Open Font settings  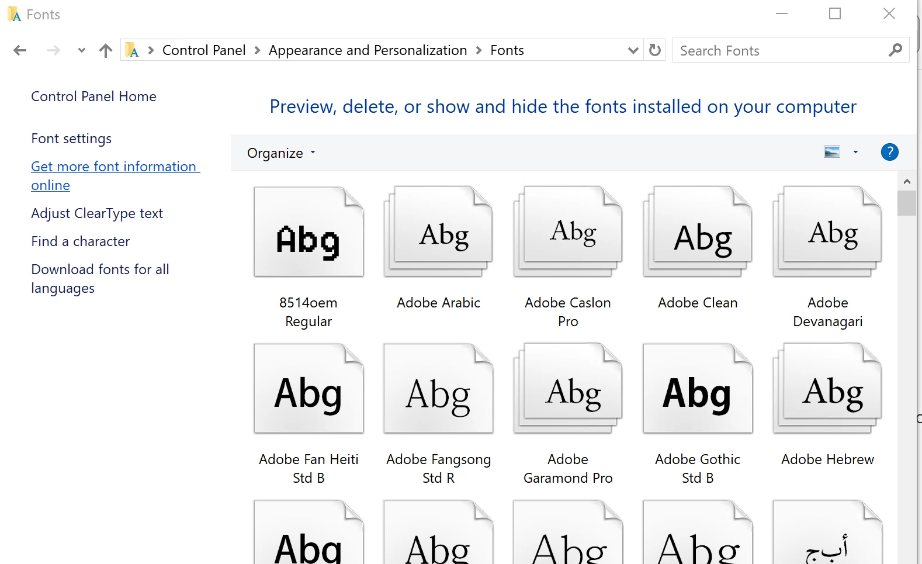point(71,139)
